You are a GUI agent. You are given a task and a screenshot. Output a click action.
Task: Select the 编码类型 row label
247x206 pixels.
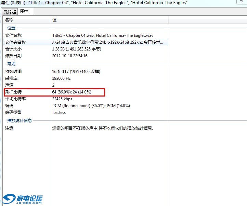point(13,113)
